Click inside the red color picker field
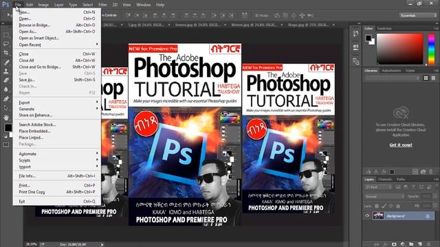Screen dimensions: 440x247 point(399,49)
